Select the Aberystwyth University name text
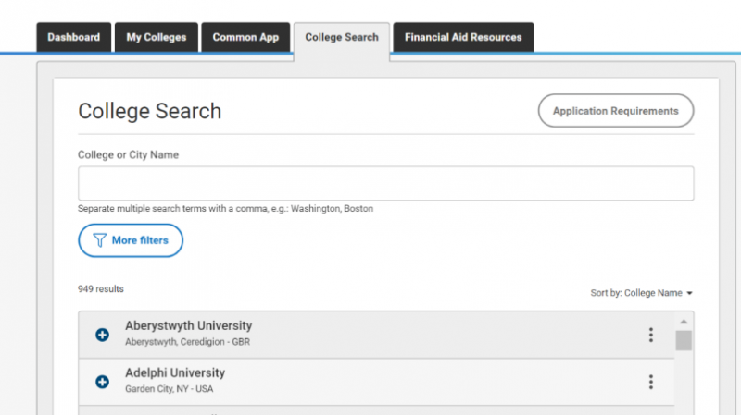 pos(189,326)
